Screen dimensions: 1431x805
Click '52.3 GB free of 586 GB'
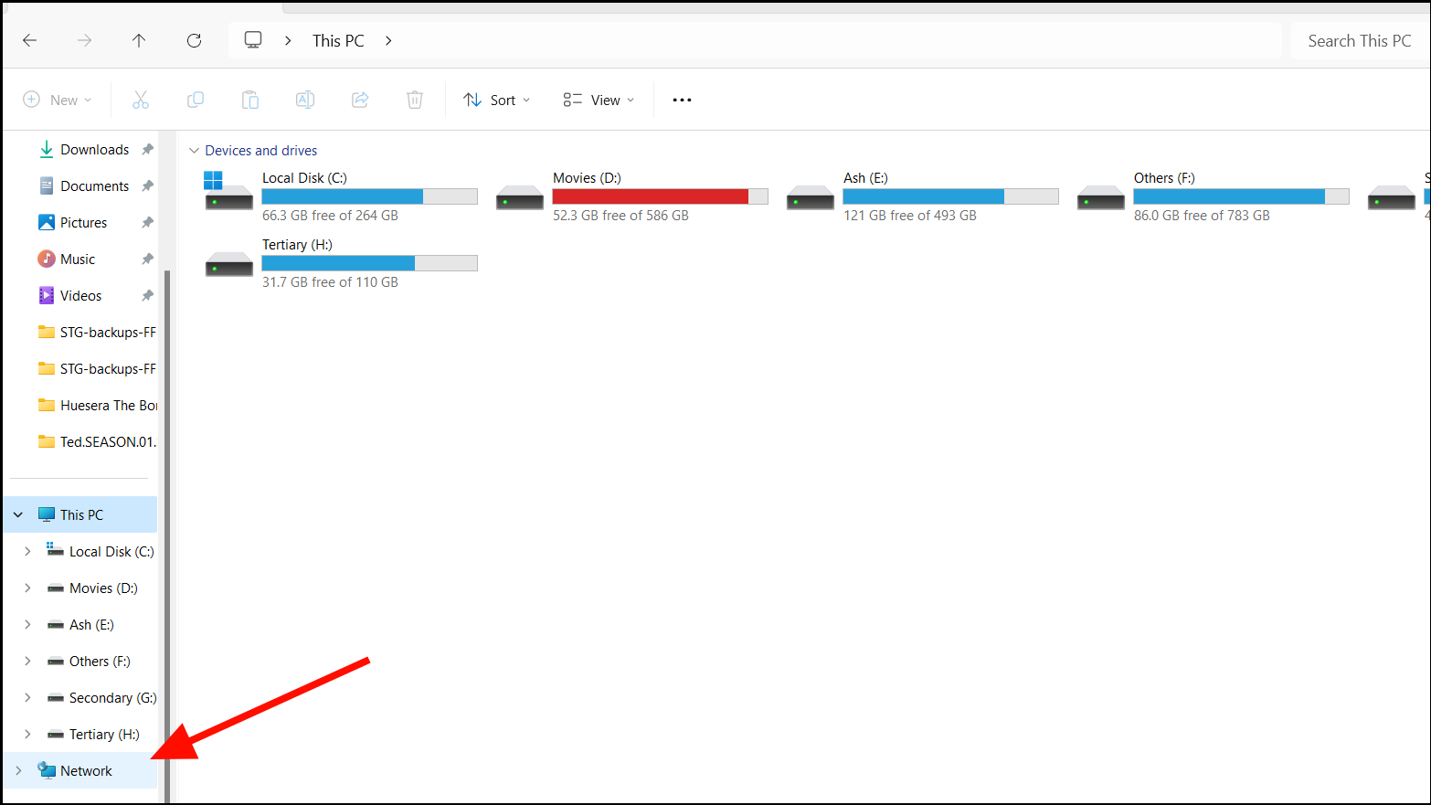point(620,216)
